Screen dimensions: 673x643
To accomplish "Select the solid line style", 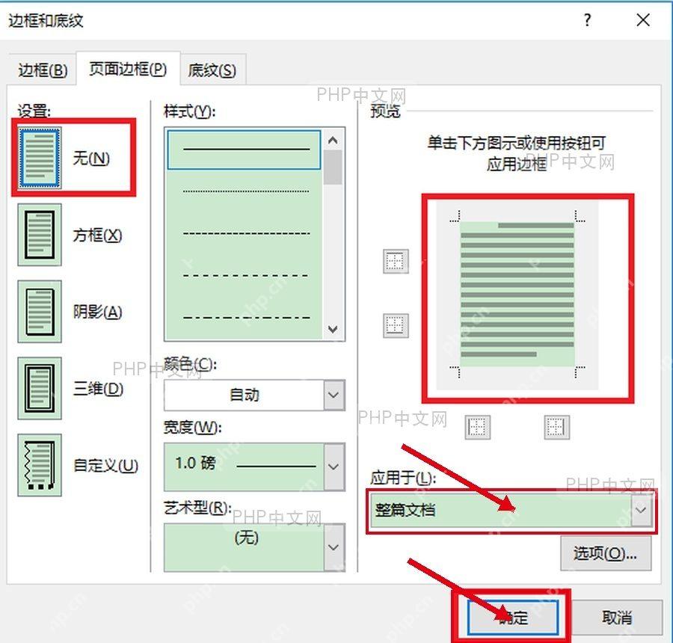I will click(244, 150).
